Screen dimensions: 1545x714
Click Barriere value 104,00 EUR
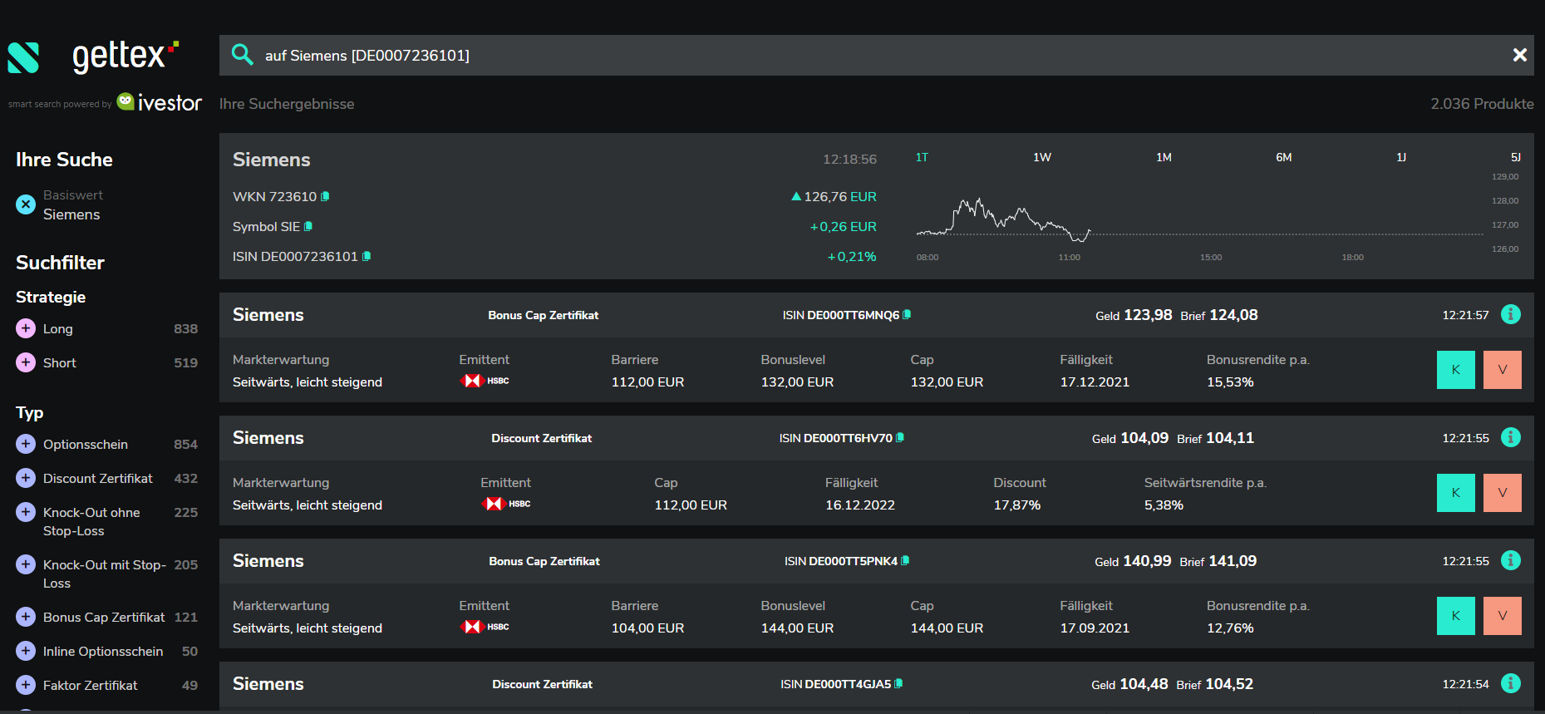tap(647, 628)
